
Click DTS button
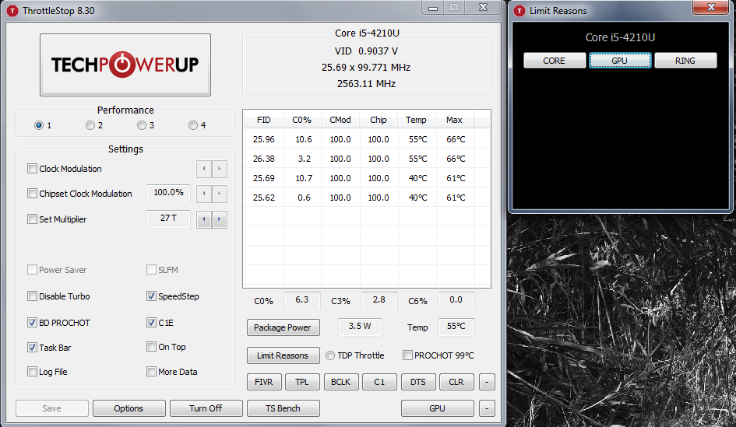point(418,382)
